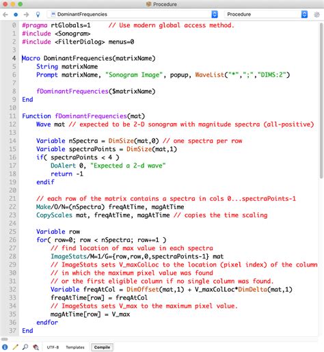
Task: Click the vertical scrollbar thumb
Action: pyautogui.click(x=321, y=100)
